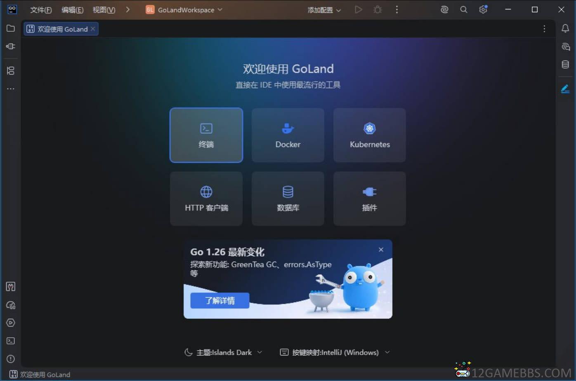Open the Docker card
The width and height of the screenshot is (576, 381).
[x=288, y=135]
